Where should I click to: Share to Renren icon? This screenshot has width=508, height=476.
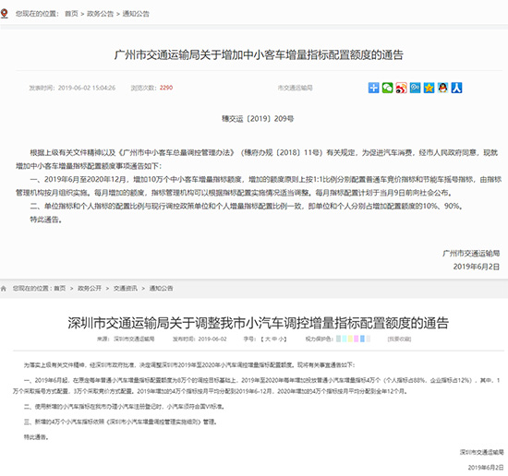[457, 88]
